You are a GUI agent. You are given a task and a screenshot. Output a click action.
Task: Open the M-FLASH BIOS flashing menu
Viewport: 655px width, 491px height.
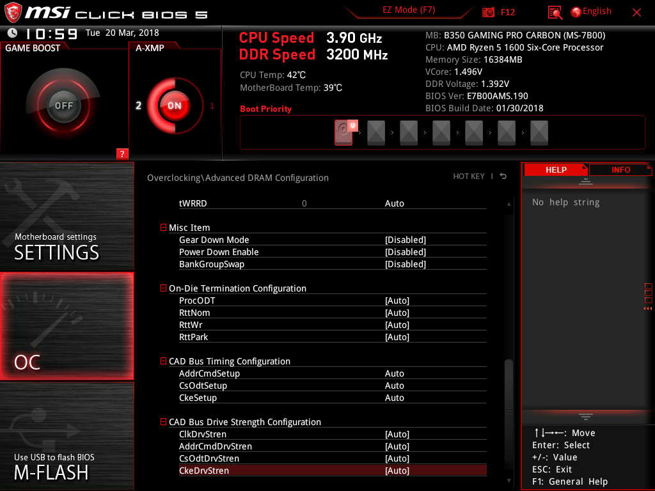pos(67,436)
